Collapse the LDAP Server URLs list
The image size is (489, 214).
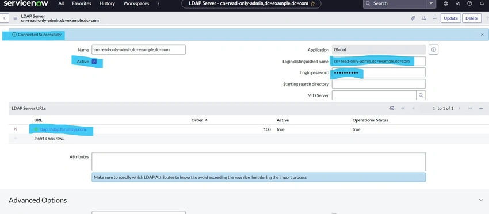click(x=481, y=108)
